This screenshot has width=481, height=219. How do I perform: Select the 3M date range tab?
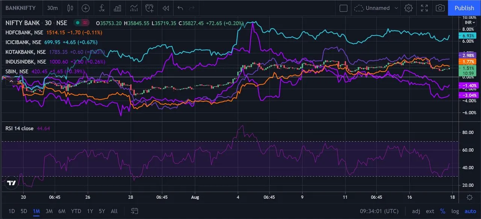49,211
